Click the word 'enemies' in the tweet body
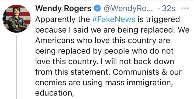This screenshot has width=194, height=99. (x=51, y=83)
